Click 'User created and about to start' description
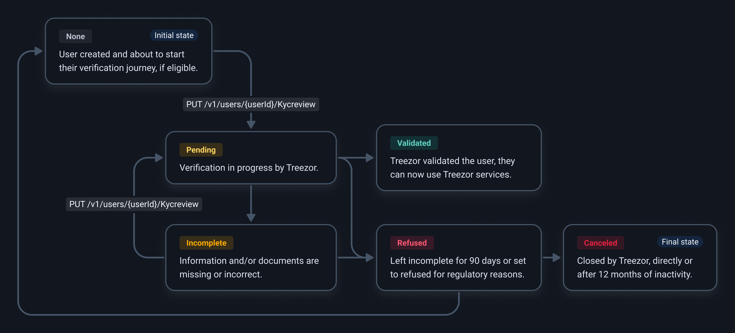This screenshot has width=735, height=333. [x=128, y=61]
